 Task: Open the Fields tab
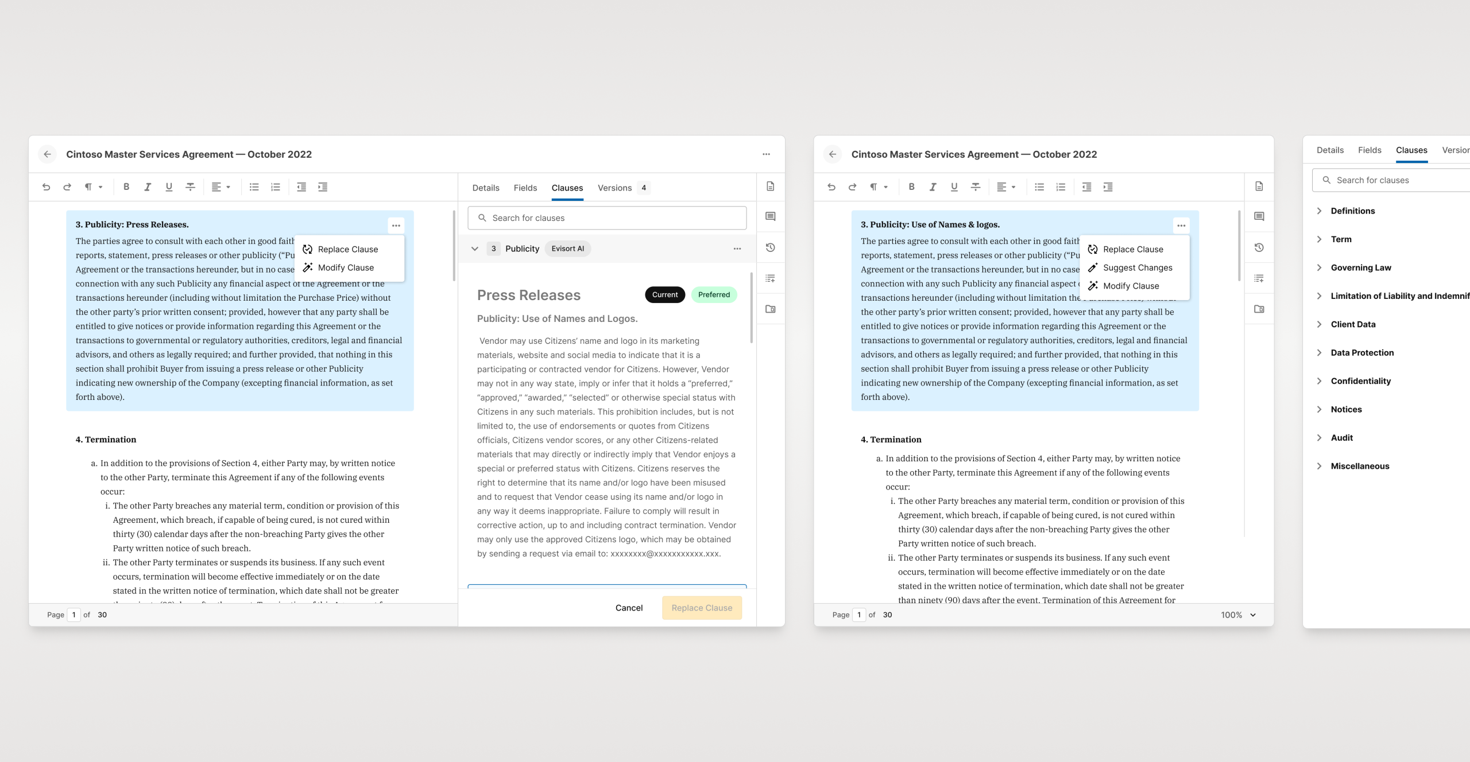[525, 188]
